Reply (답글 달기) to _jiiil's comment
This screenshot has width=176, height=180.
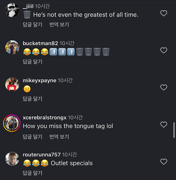[33, 24]
